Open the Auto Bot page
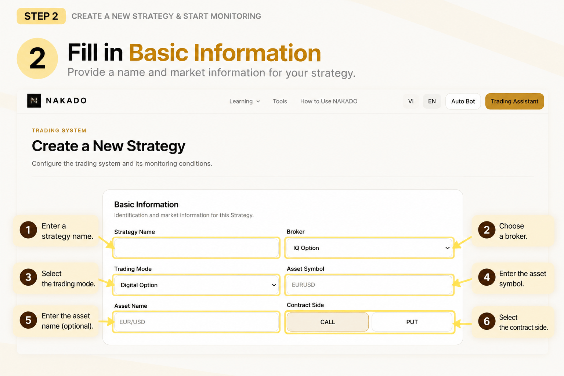 coord(463,101)
